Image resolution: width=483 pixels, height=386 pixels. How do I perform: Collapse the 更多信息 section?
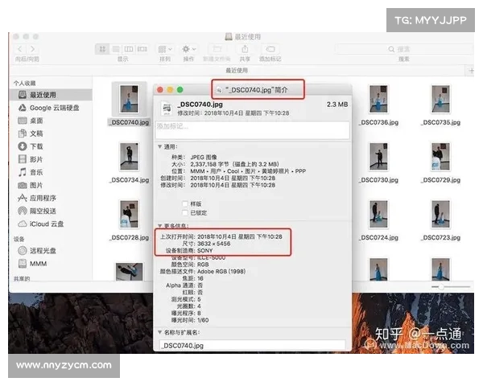pyautogui.click(x=159, y=226)
